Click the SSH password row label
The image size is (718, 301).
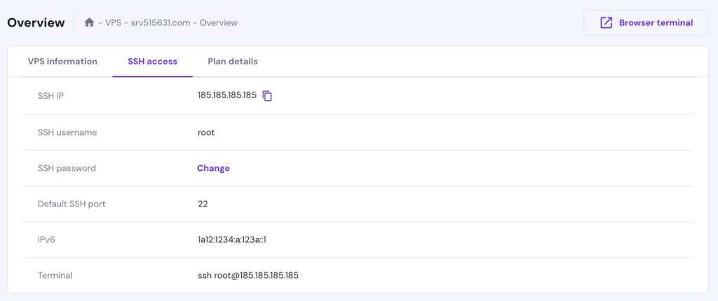67,168
